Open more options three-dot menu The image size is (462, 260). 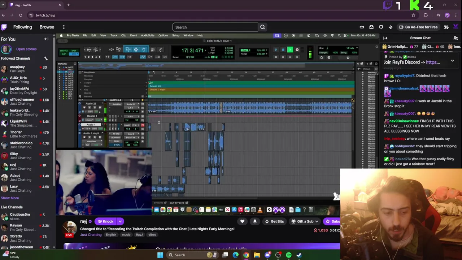tap(64, 27)
